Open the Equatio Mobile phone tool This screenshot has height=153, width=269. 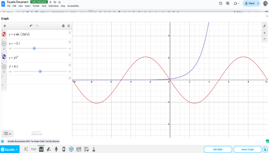64,149
